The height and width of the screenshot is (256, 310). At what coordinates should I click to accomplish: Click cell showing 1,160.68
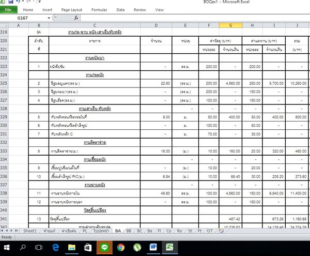click(x=297, y=219)
